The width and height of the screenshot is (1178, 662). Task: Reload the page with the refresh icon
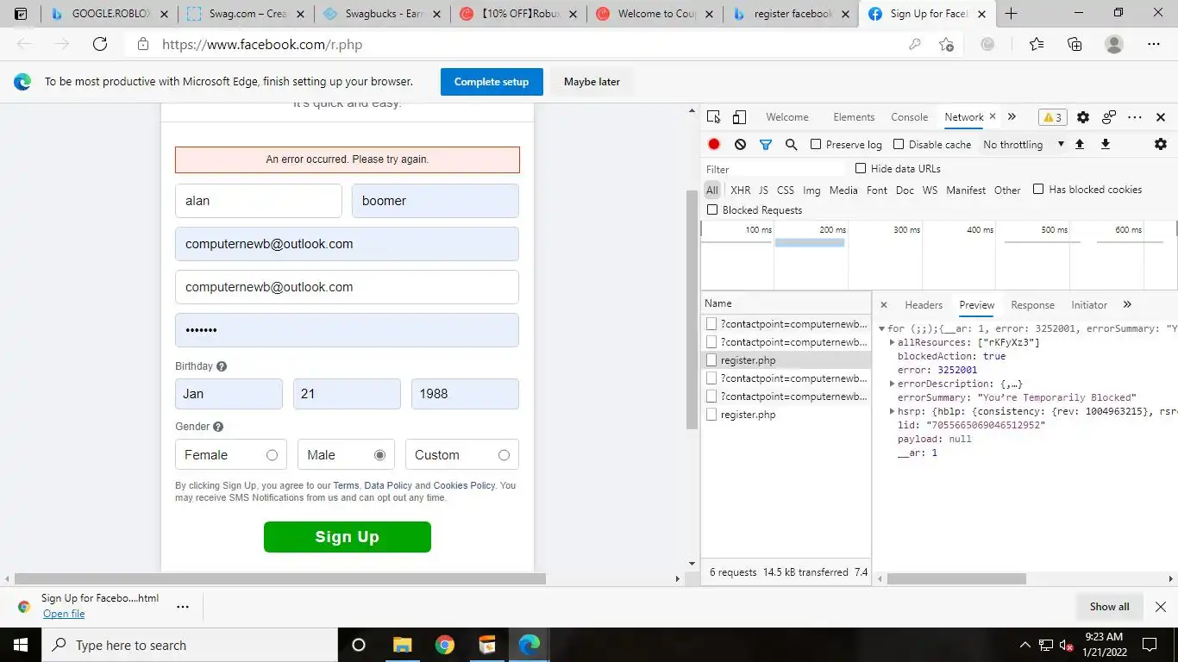click(100, 44)
